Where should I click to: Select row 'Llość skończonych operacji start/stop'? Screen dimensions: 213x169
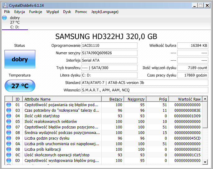click(104, 155)
